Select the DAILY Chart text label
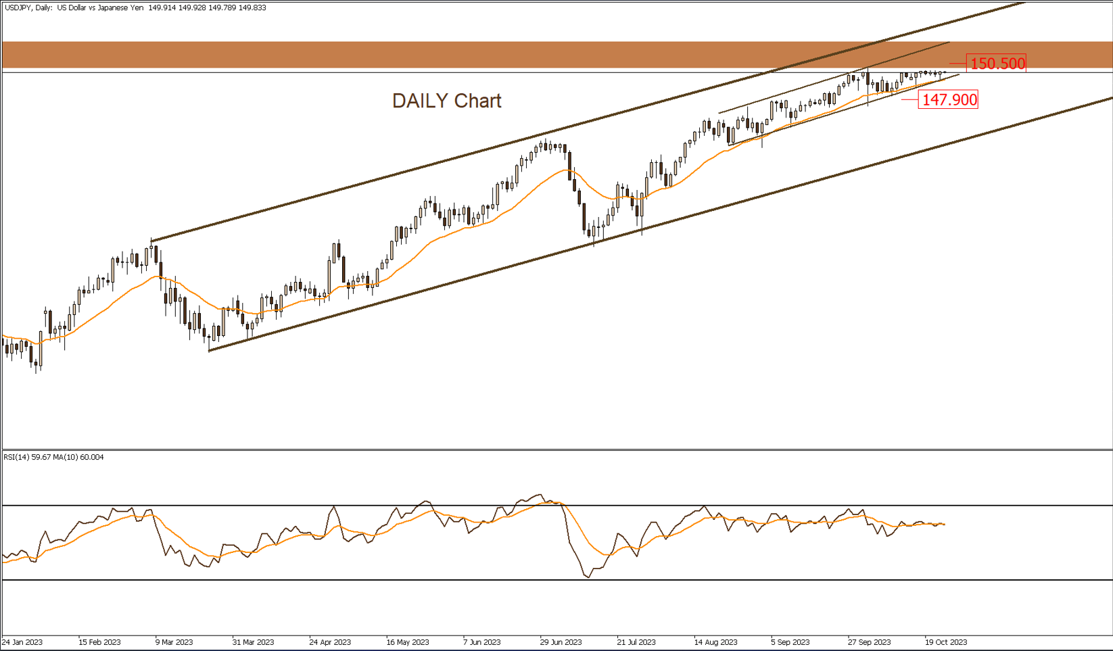 pos(446,101)
